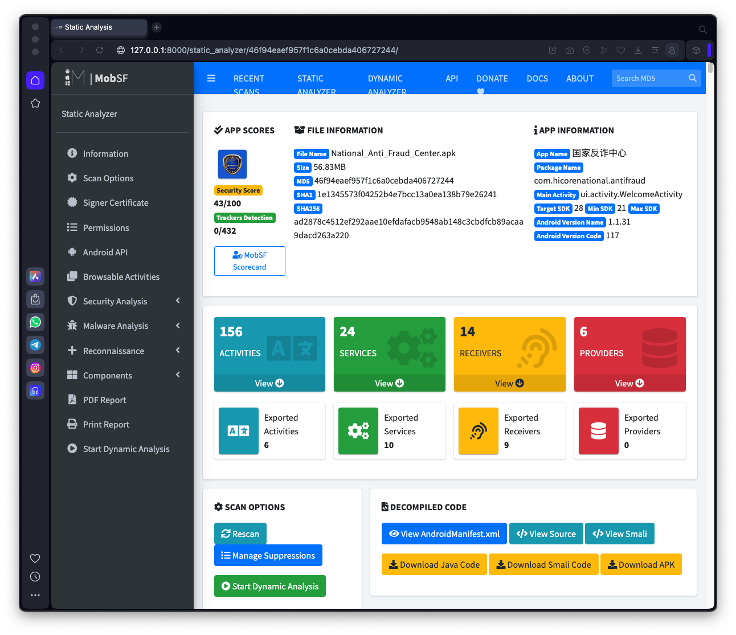
Task: Click Download Java Code
Action: pos(434,564)
